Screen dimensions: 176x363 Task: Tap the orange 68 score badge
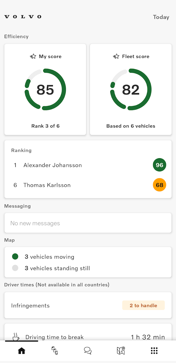159,185
